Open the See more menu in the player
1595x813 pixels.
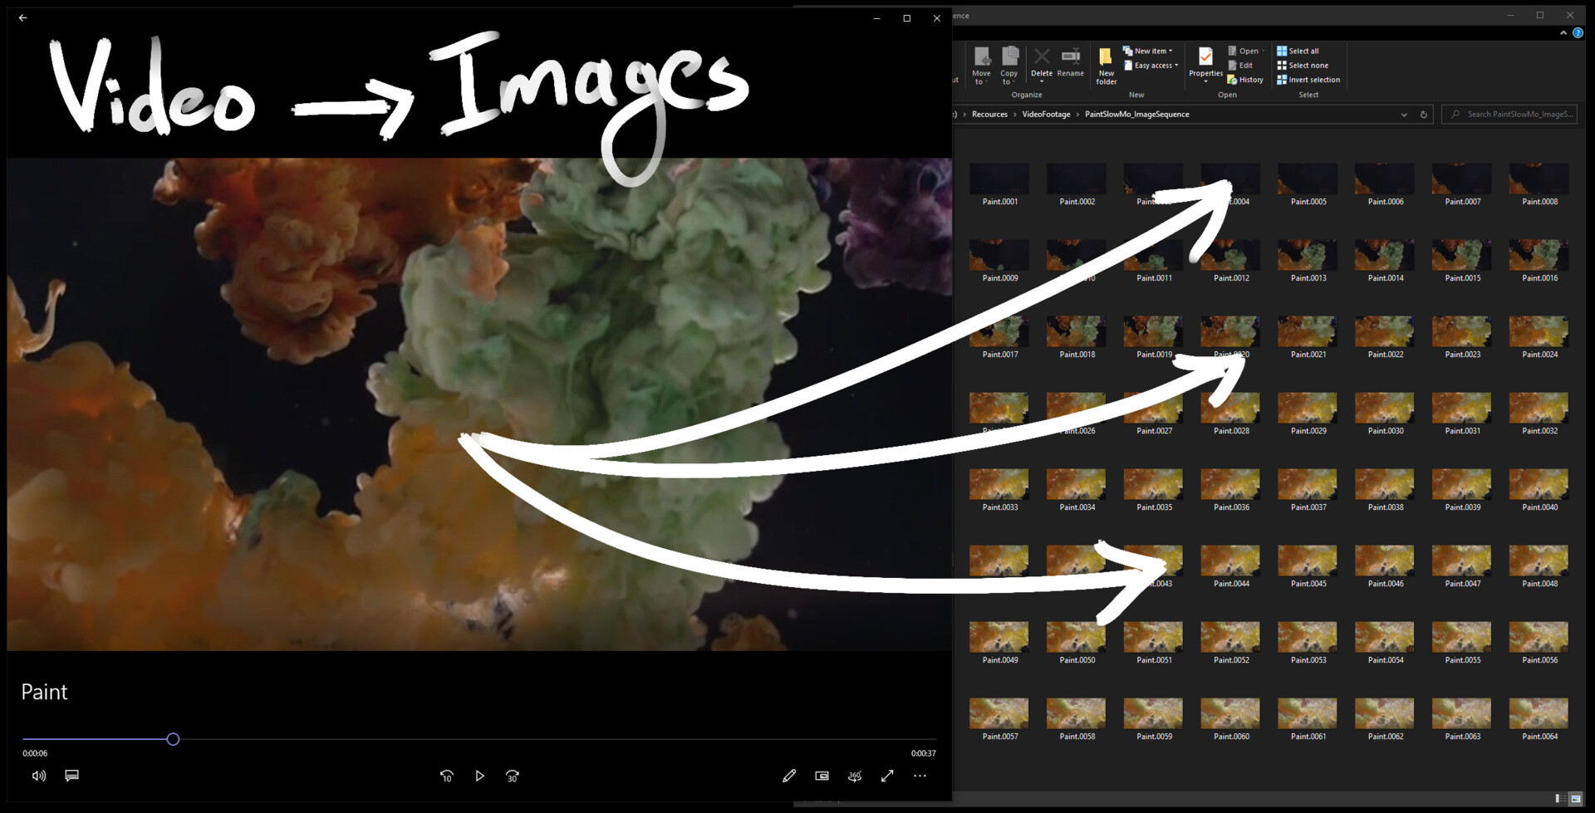tap(920, 775)
